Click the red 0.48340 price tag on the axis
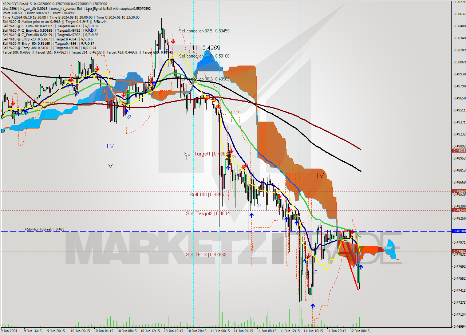Screen dimensions: 466x335 point(458,210)
